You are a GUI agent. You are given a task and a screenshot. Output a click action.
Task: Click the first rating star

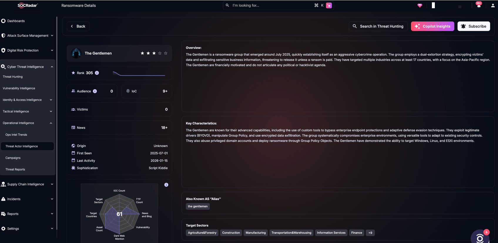(142, 53)
